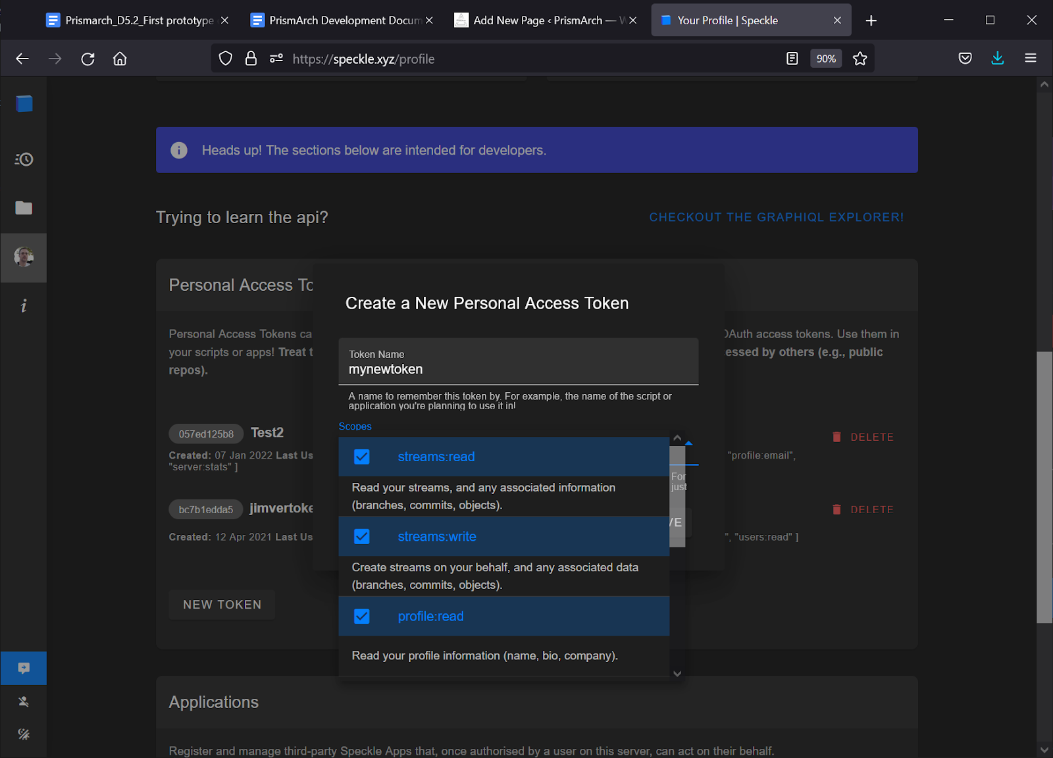Click the trash icon next to Test2 DELETE

[x=836, y=437]
